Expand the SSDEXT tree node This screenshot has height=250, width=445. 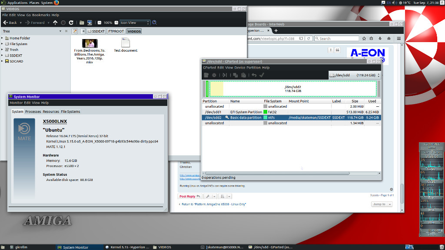(2, 56)
